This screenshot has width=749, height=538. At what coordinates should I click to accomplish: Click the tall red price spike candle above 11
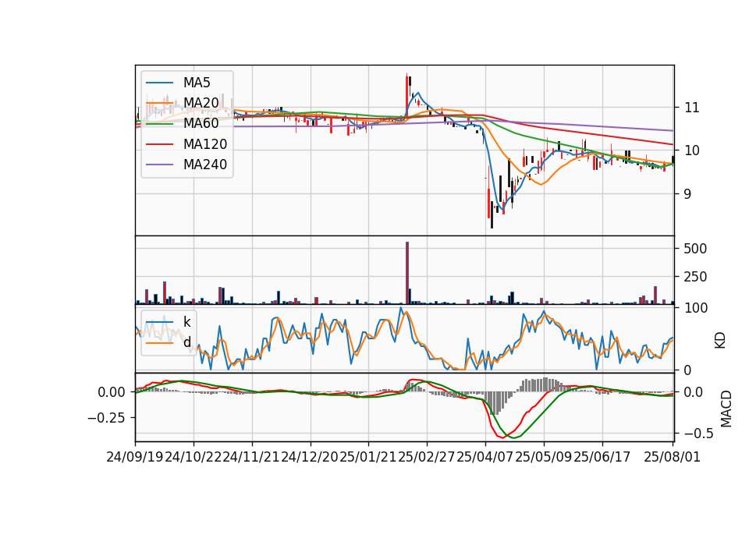pyautogui.click(x=407, y=94)
